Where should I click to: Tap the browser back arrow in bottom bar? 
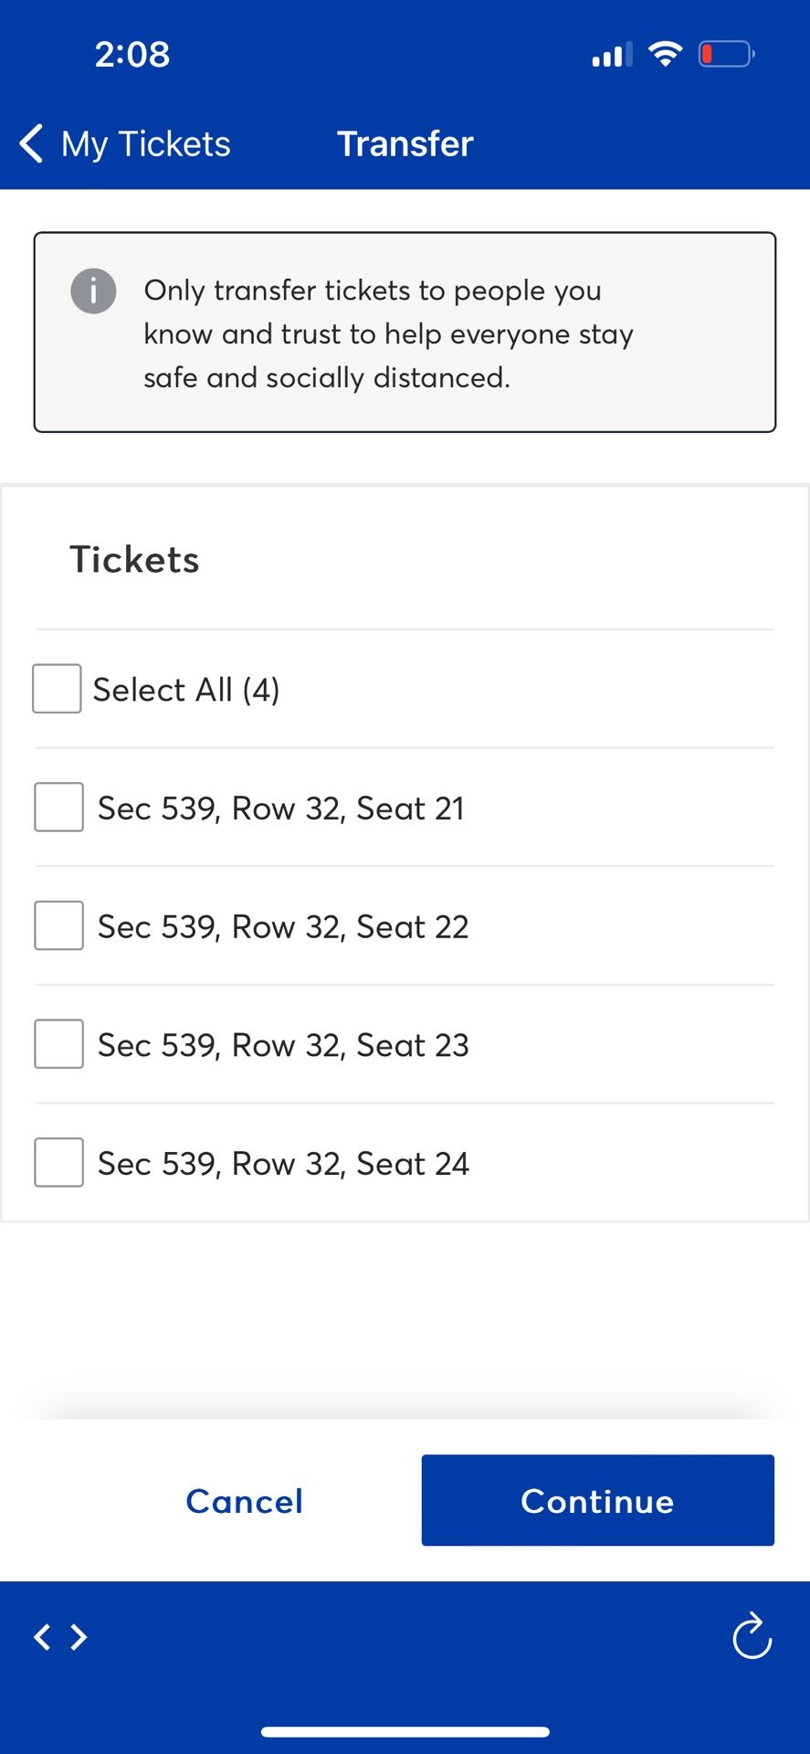point(42,1636)
